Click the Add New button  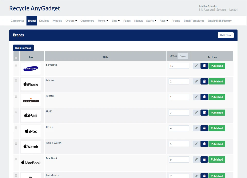pos(226,35)
